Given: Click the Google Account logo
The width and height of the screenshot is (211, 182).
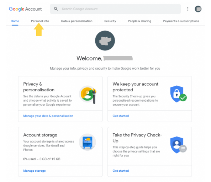Looking at the screenshot, I should pyautogui.click(x=25, y=9).
